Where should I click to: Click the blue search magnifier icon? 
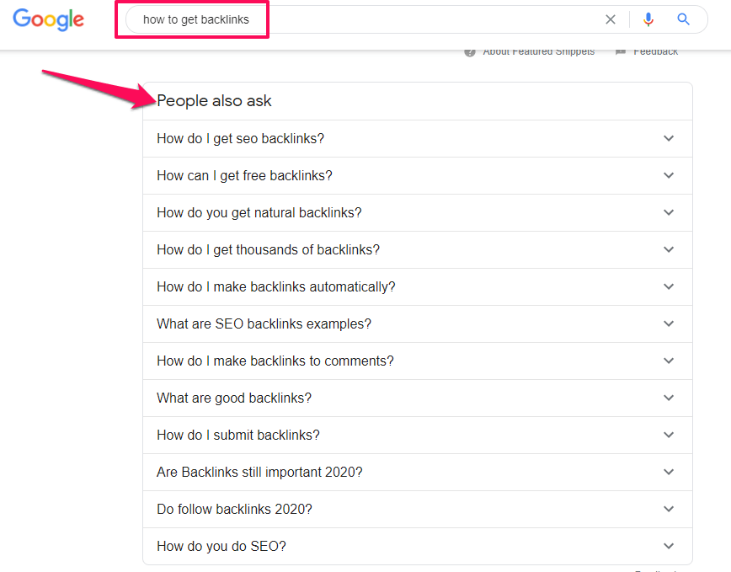[683, 19]
